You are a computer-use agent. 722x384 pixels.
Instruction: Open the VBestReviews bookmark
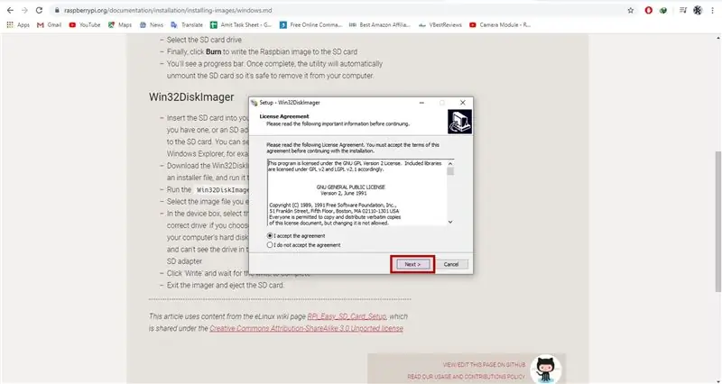(440, 25)
